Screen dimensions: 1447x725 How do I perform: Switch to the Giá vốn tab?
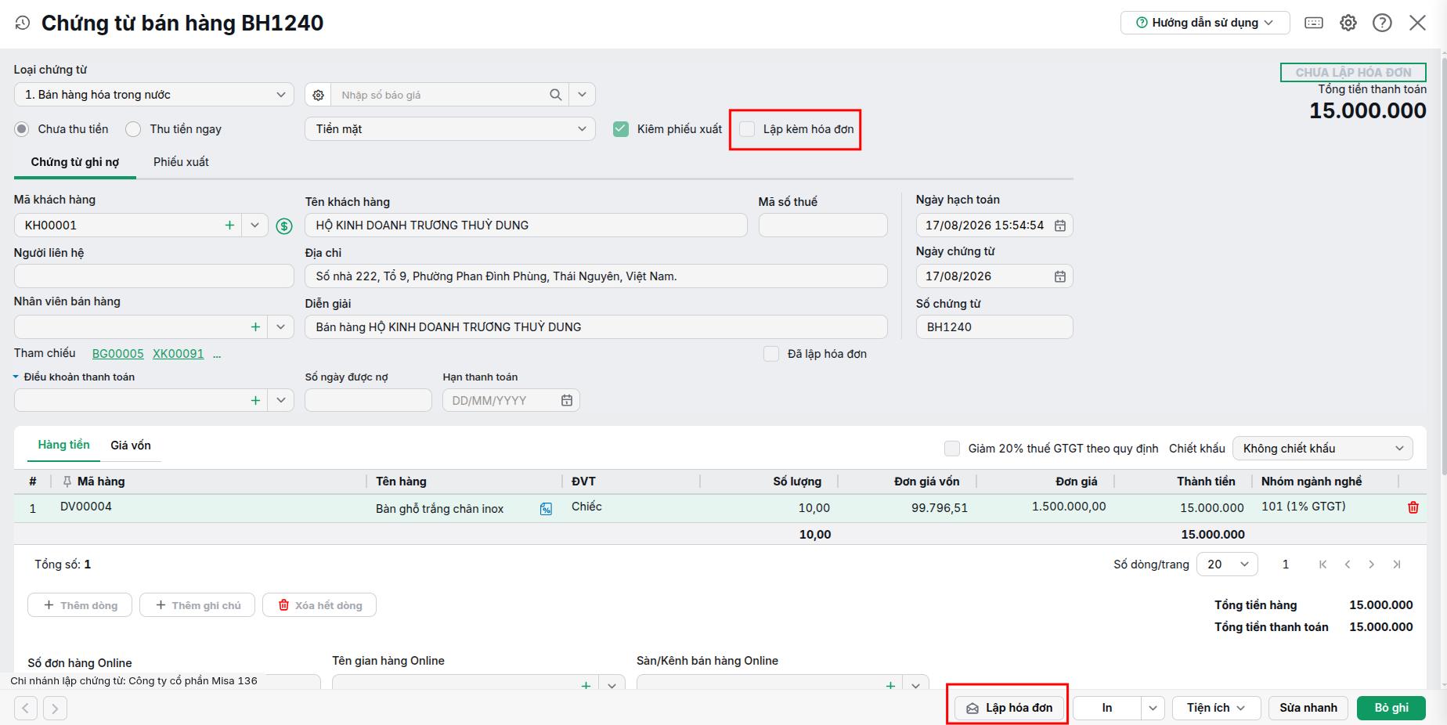tap(131, 445)
